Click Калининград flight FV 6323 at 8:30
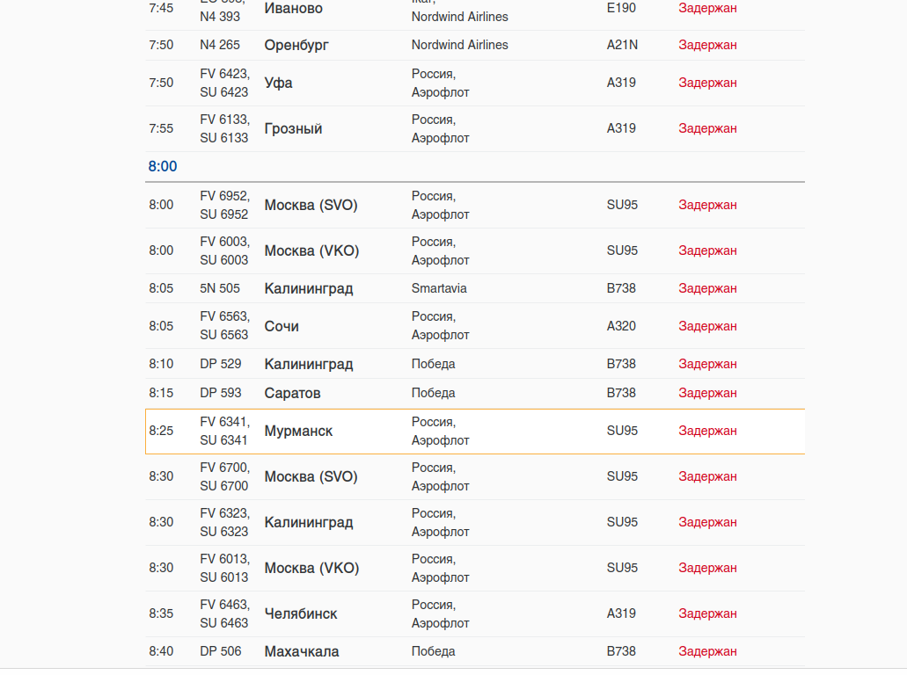Viewport: 907px width, 675px height. click(475, 522)
